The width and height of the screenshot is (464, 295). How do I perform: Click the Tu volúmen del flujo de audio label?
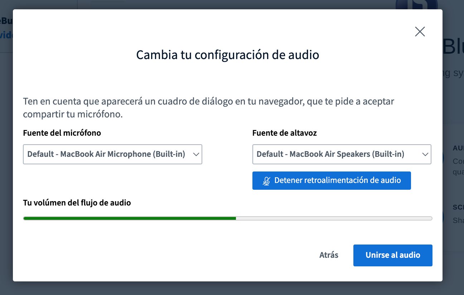point(77,203)
